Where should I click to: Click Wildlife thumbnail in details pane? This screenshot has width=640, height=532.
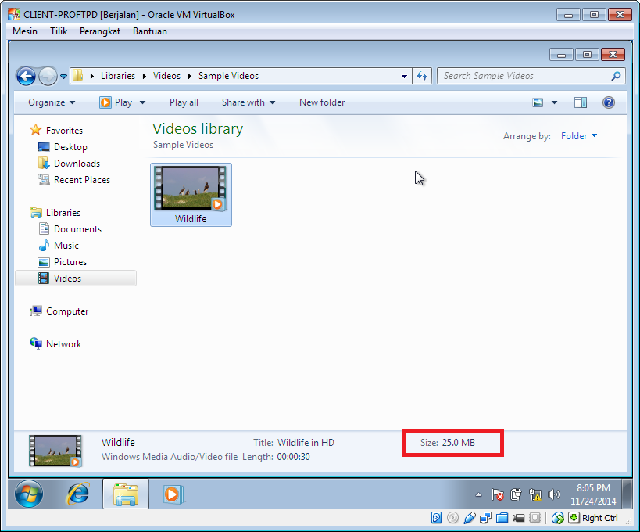click(55, 451)
